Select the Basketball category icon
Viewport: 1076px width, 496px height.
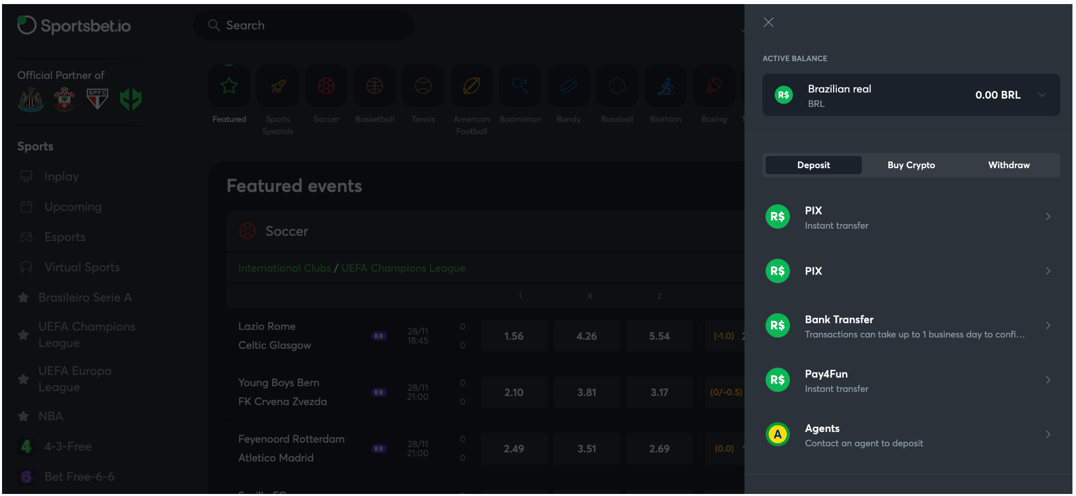pos(375,86)
